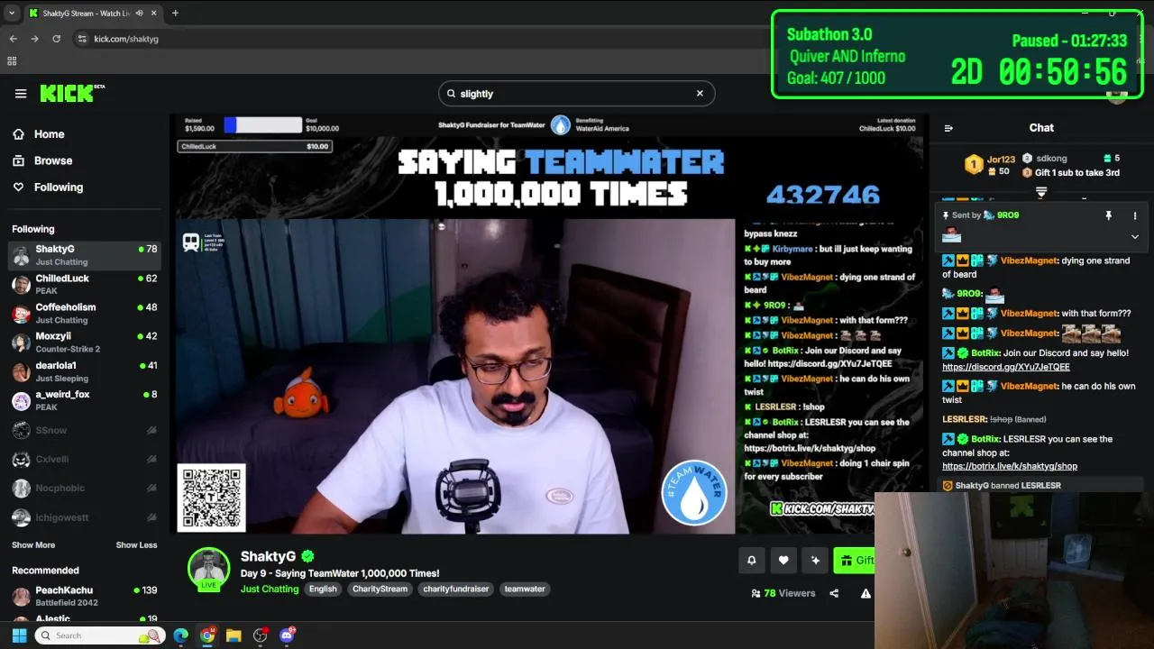Click the green Gift button

854,561
